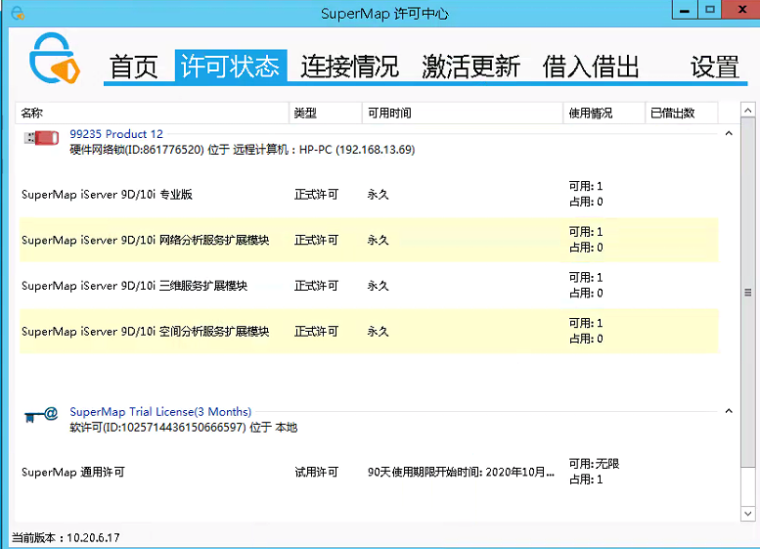
Task: Click the 可用时间 column header
Action: click(x=463, y=113)
